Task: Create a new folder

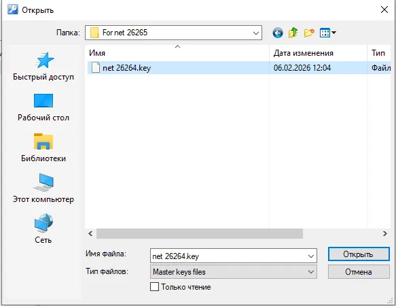Action: (309, 33)
